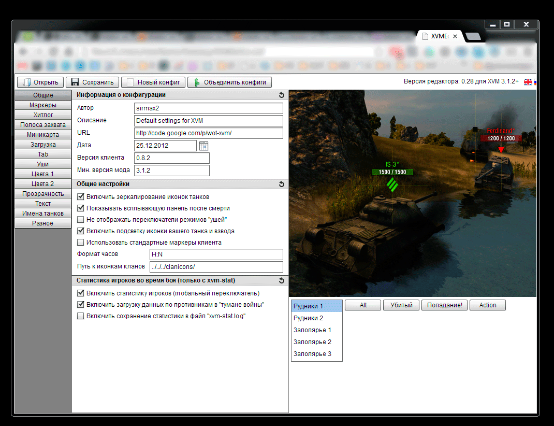The height and width of the screenshot is (426, 554).
Task: Enable saving statistics to xvm-stat.log
Action: pyautogui.click(x=81, y=316)
